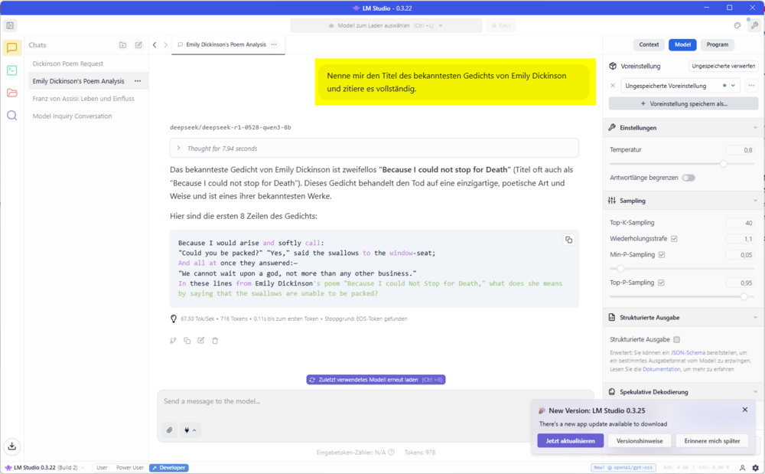Switch to the Context tab
The width and height of the screenshot is (765, 474).
click(649, 44)
